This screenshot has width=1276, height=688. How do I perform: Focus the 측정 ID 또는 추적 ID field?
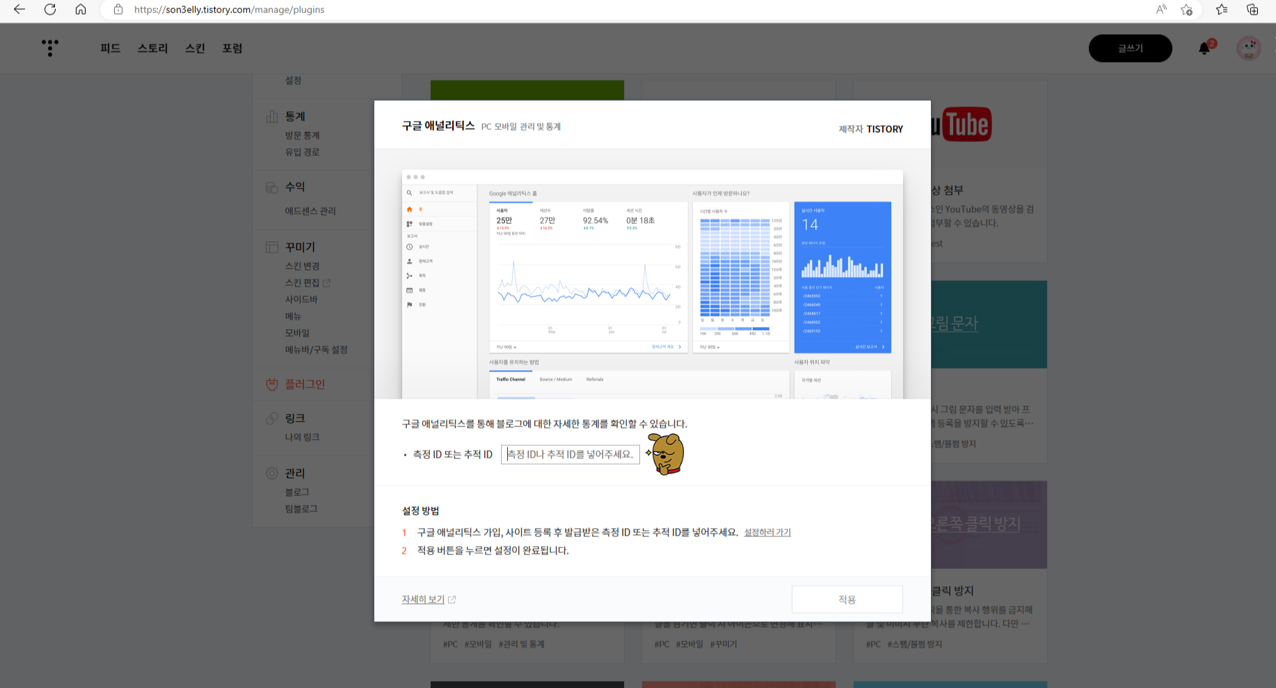571,454
